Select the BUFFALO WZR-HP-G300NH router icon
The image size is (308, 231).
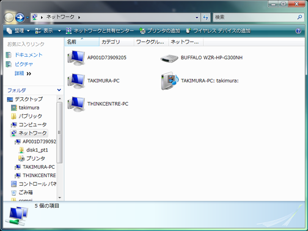coord(169,59)
